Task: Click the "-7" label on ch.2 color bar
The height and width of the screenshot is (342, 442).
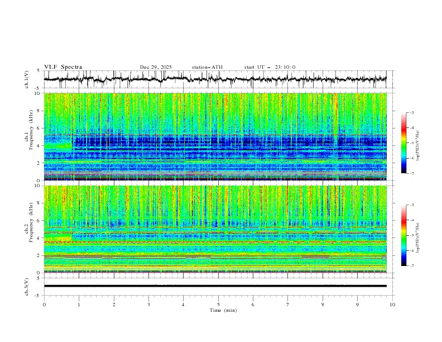Action: [412, 266]
